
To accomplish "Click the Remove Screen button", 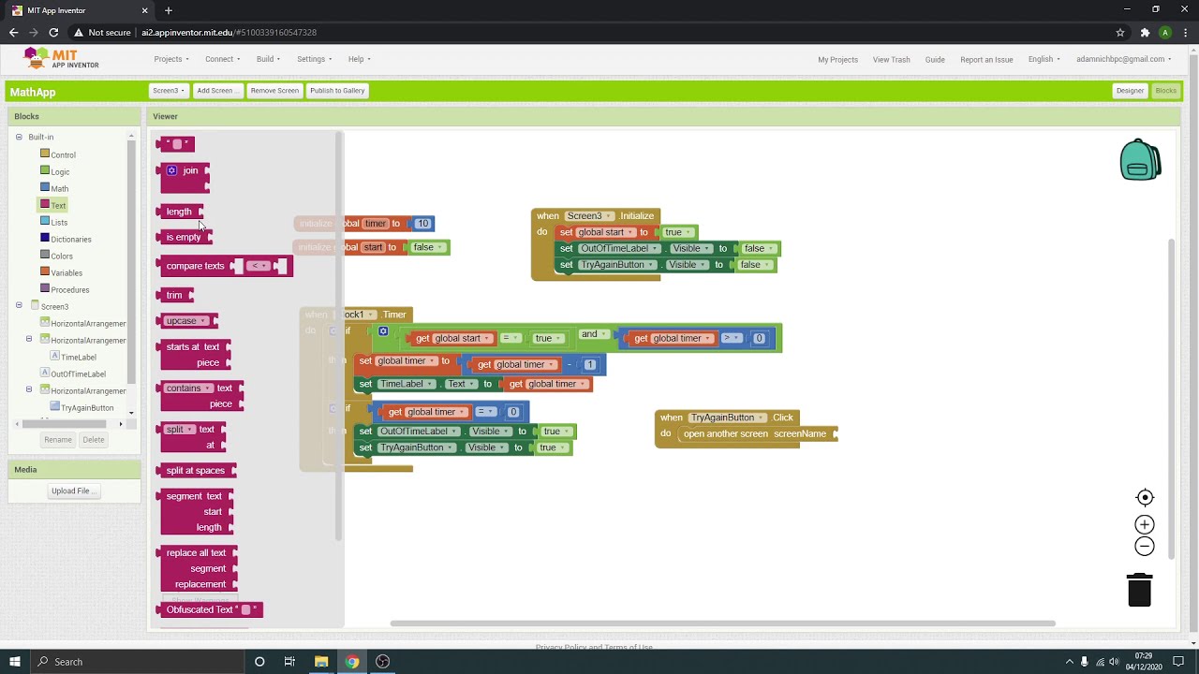I will [274, 91].
